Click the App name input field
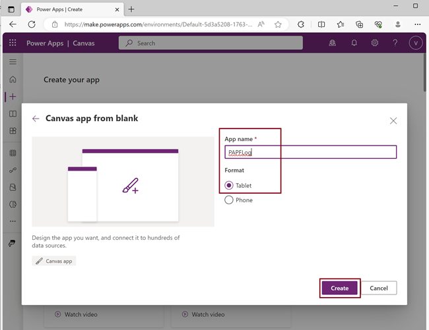429x330 pixels. (311, 152)
